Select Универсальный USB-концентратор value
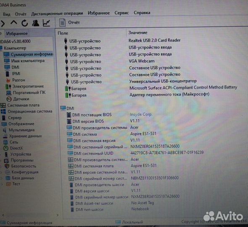 (163, 81)
